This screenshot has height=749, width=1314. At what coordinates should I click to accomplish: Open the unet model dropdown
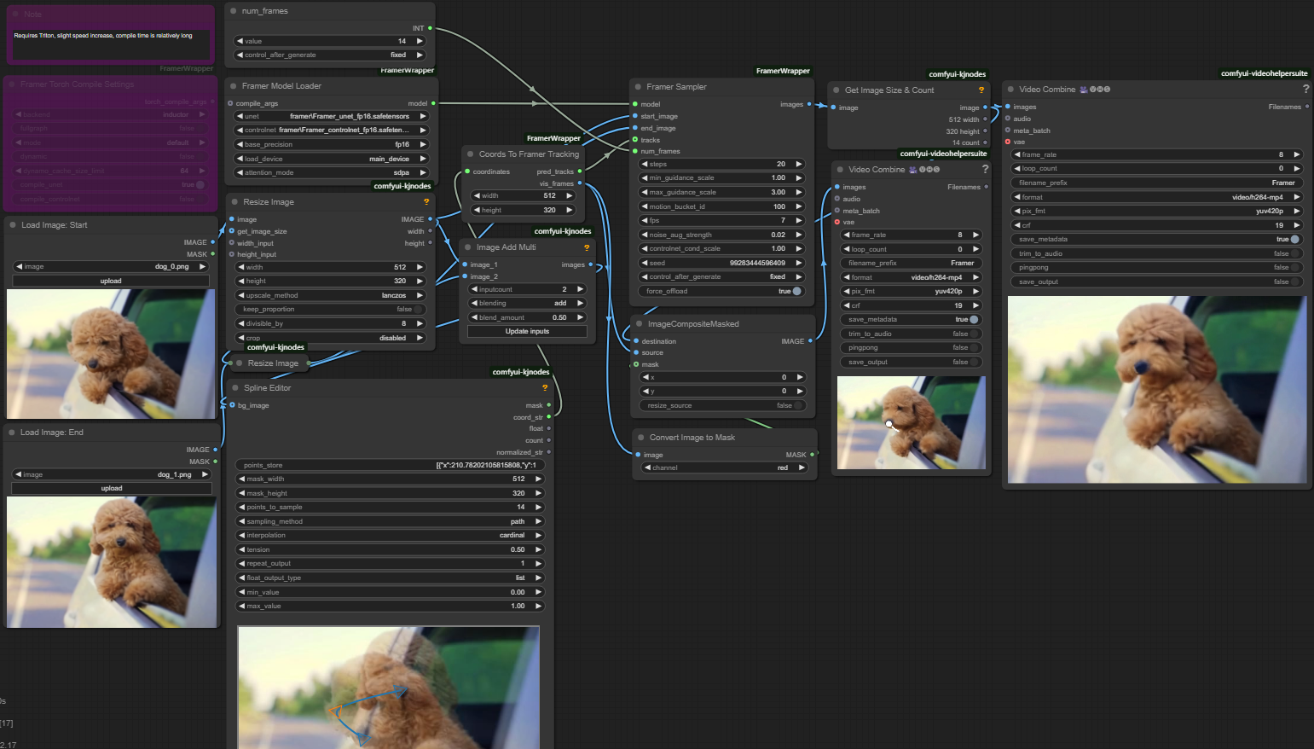click(331, 116)
